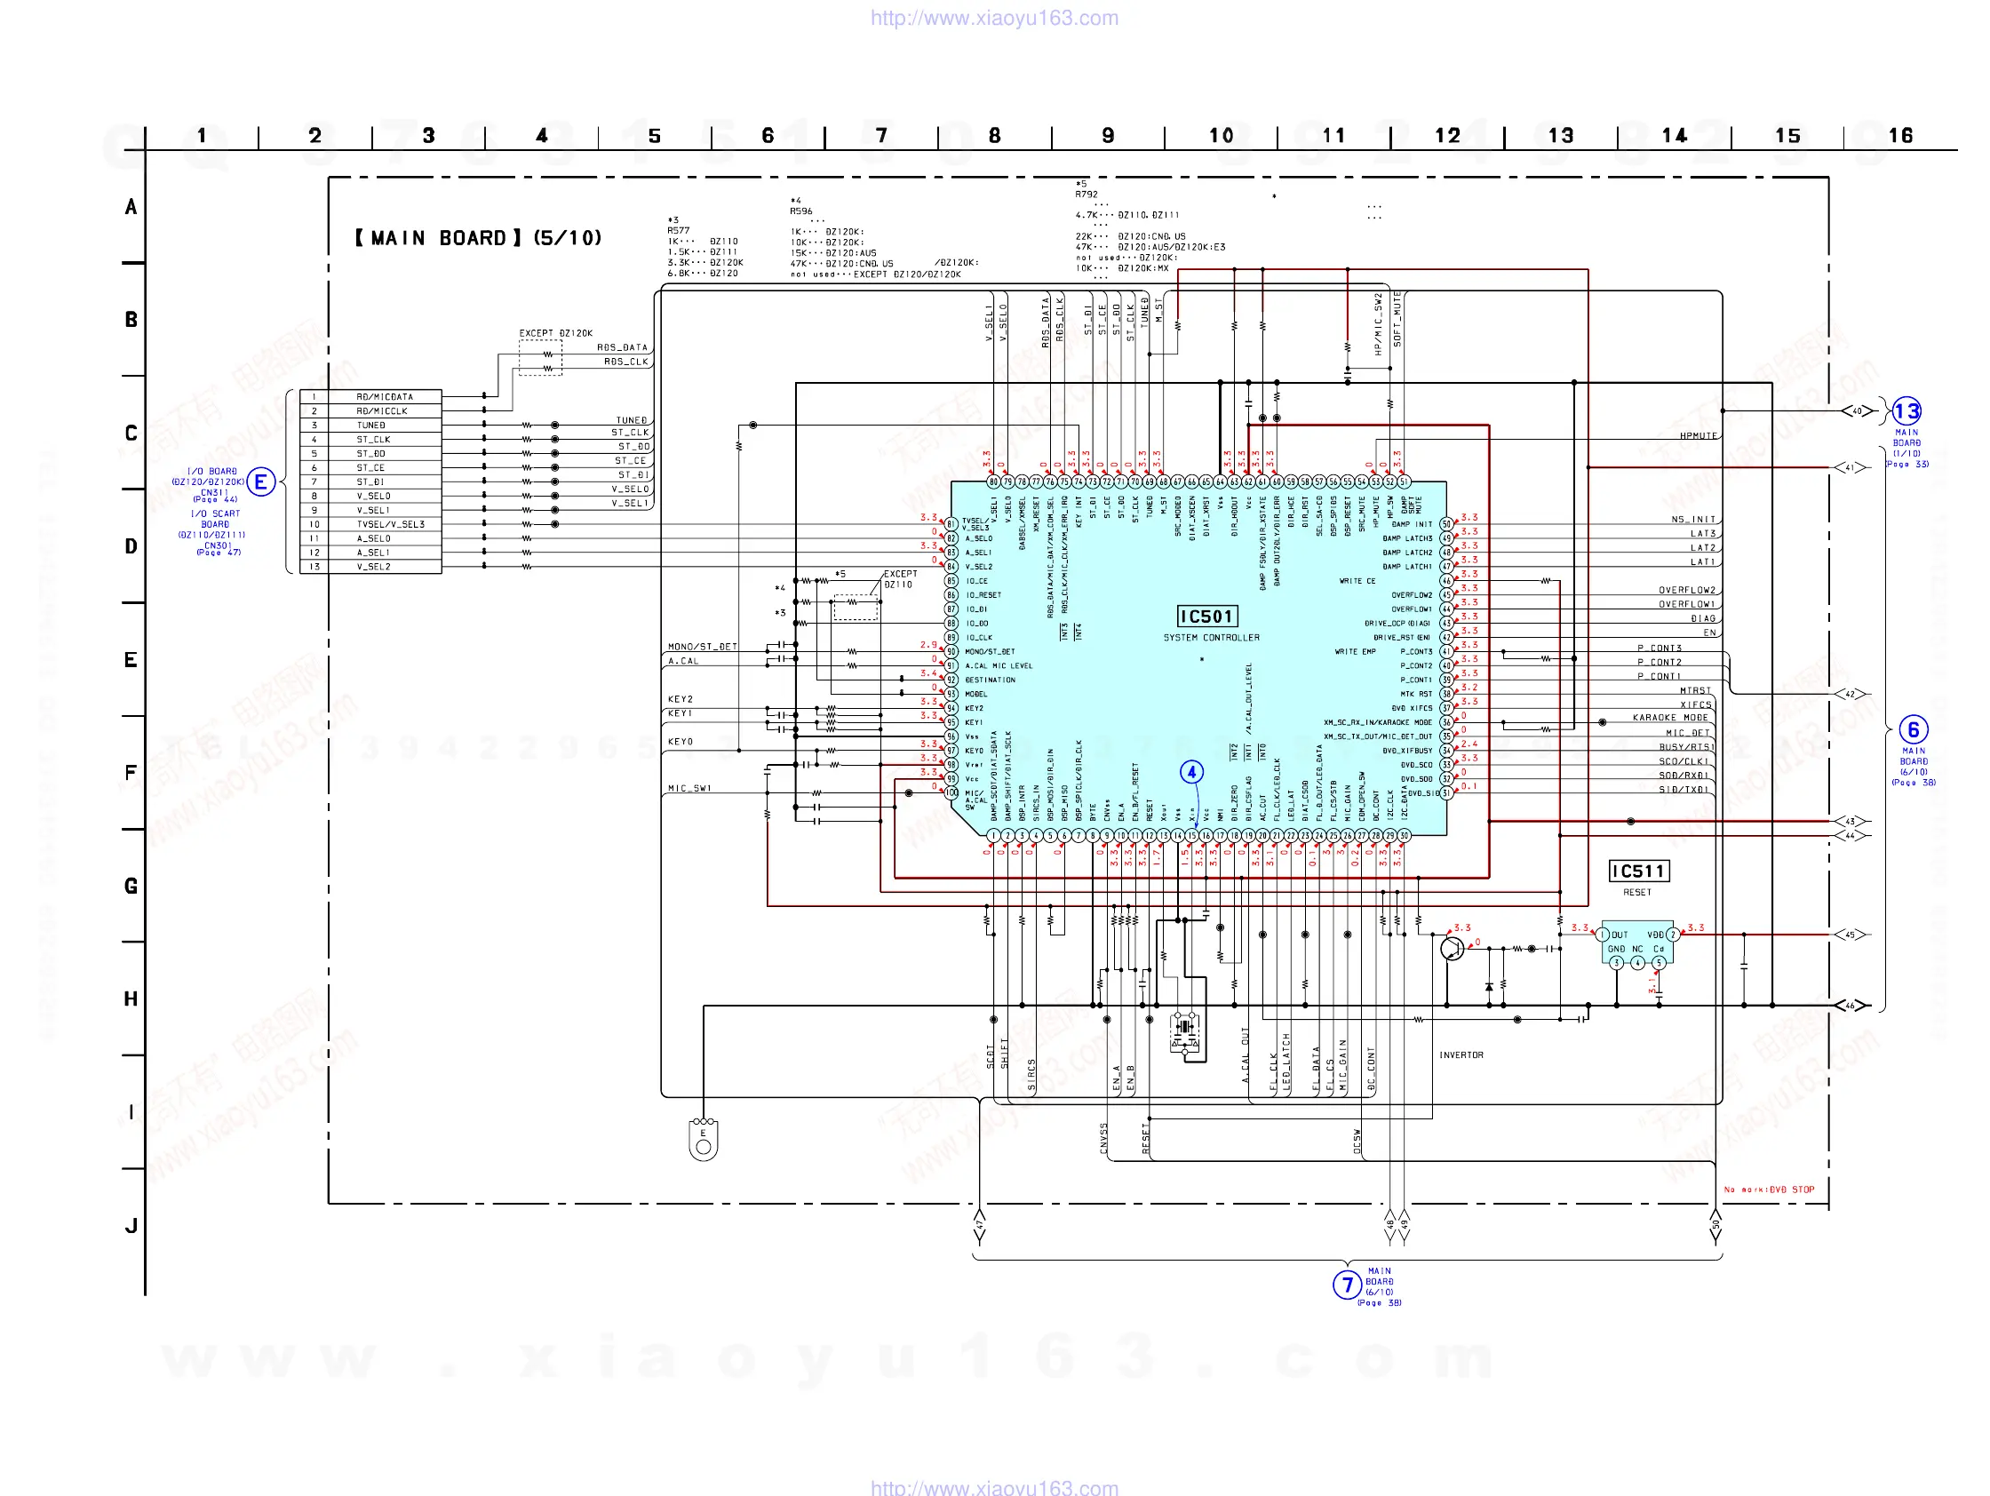The image size is (1990, 1496).
Task: Click the MAIN BOARD (5/10) title
Action: pos(479,238)
